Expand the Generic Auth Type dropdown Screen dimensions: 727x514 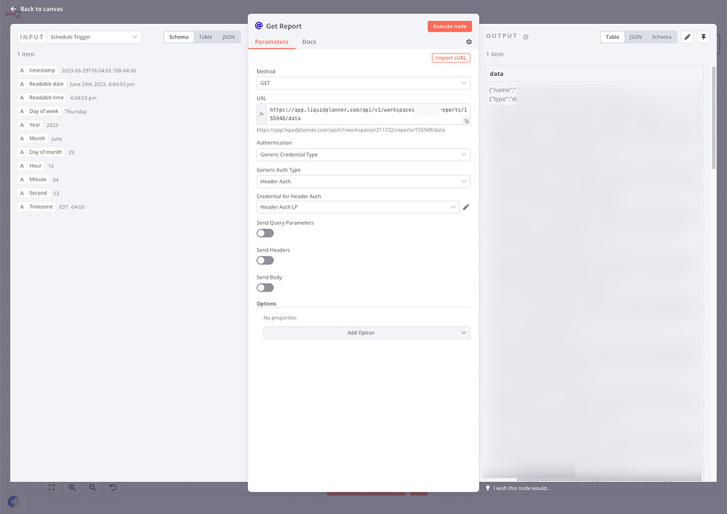(363, 181)
